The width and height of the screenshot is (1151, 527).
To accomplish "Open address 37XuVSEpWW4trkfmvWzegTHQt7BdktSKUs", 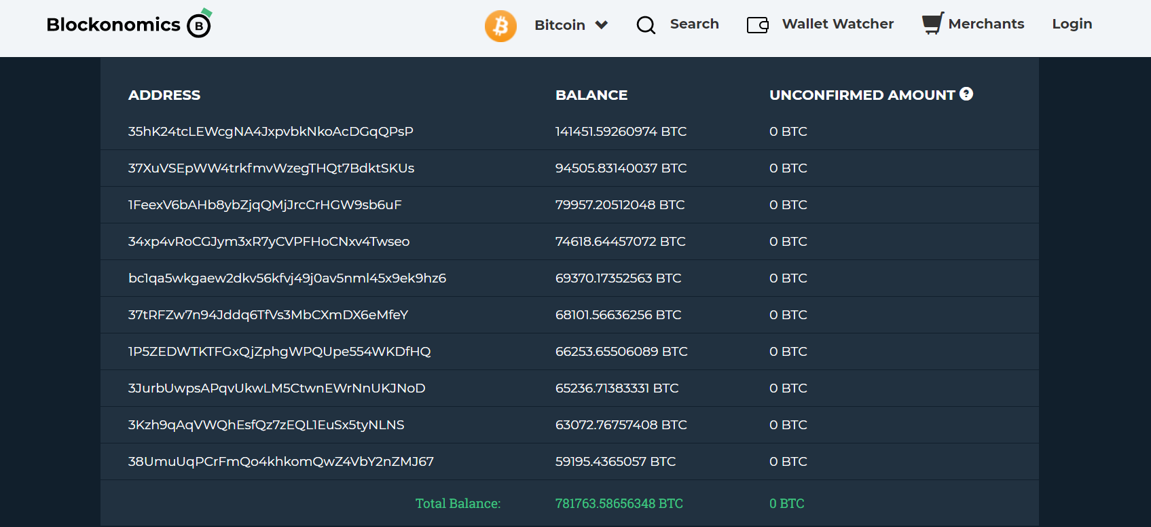I will (271, 168).
